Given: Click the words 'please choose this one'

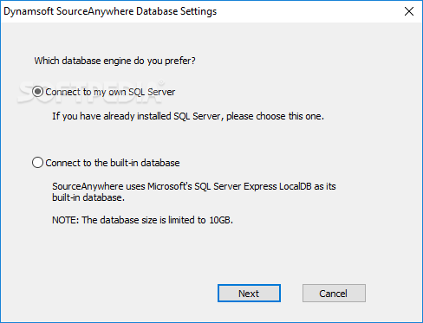Looking at the screenshot, I should 274,116.
